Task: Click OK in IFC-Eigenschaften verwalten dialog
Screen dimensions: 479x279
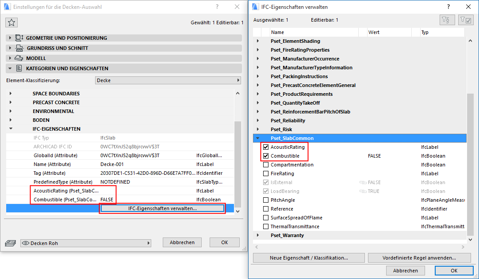Action: (x=454, y=271)
